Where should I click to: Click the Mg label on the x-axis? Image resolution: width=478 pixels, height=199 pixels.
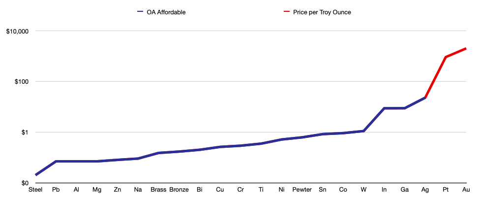click(x=97, y=190)
